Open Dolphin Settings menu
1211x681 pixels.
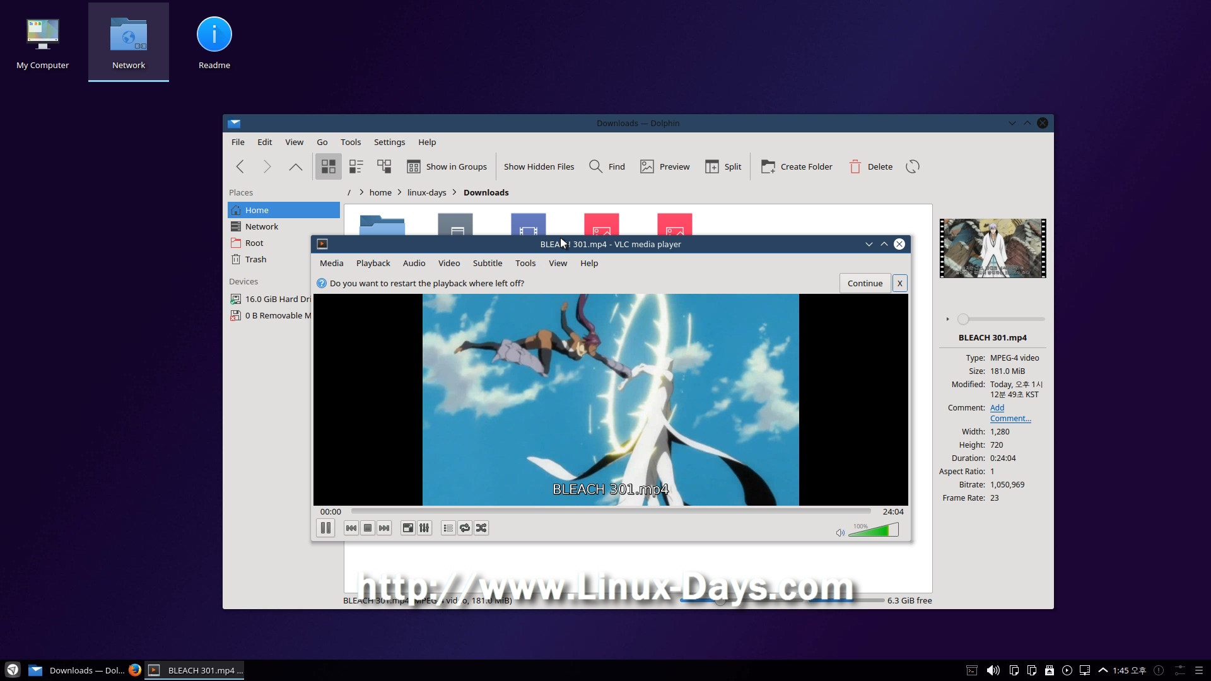coord(389,143)
